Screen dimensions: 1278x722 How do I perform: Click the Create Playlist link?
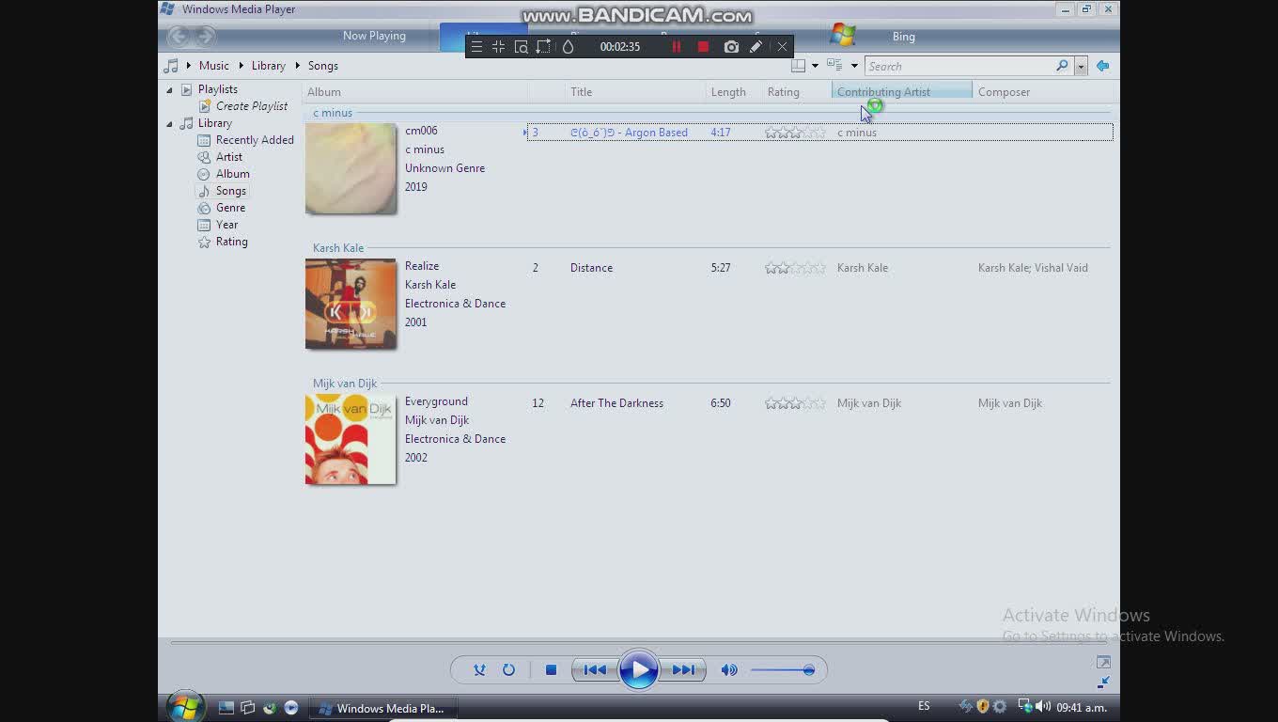(250, 105)
